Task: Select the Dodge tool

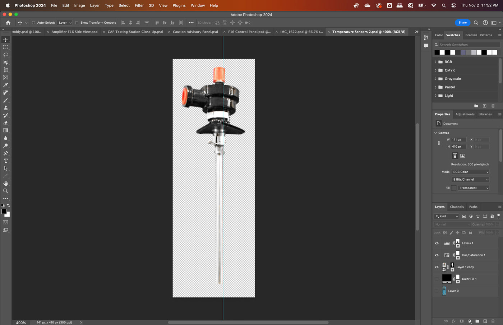Action: click(x=6, y=146)
